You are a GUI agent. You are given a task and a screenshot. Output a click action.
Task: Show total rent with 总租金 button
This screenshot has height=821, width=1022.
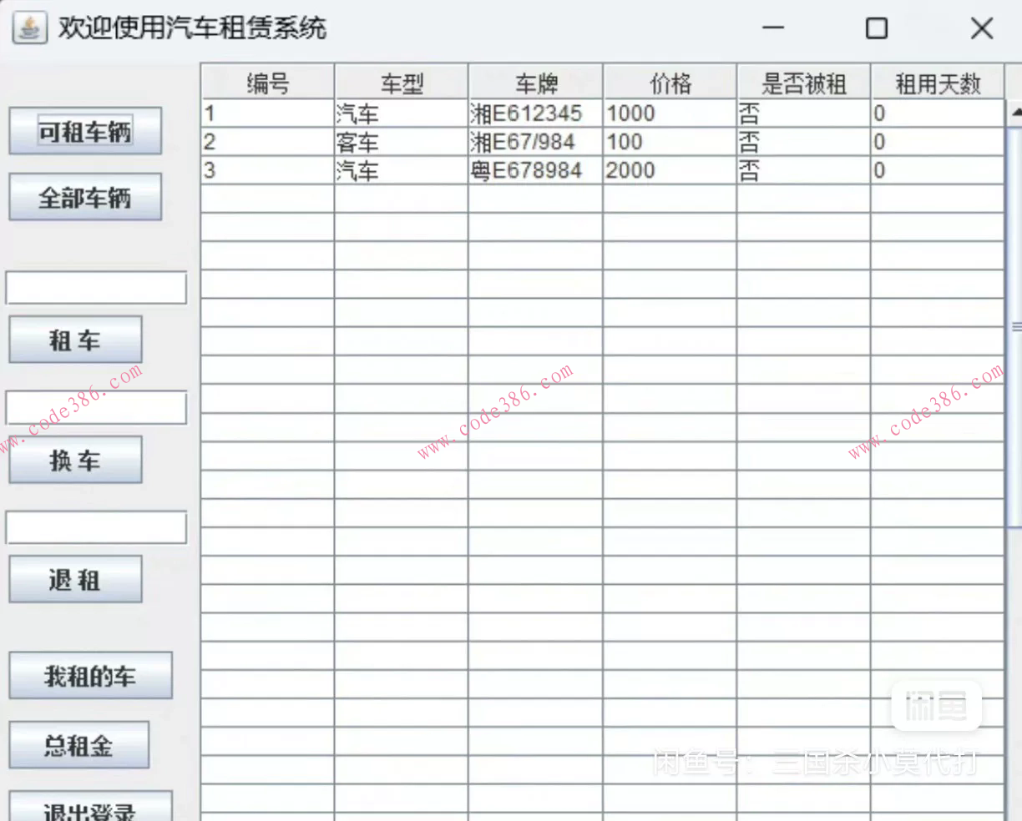tap(78, 744)
